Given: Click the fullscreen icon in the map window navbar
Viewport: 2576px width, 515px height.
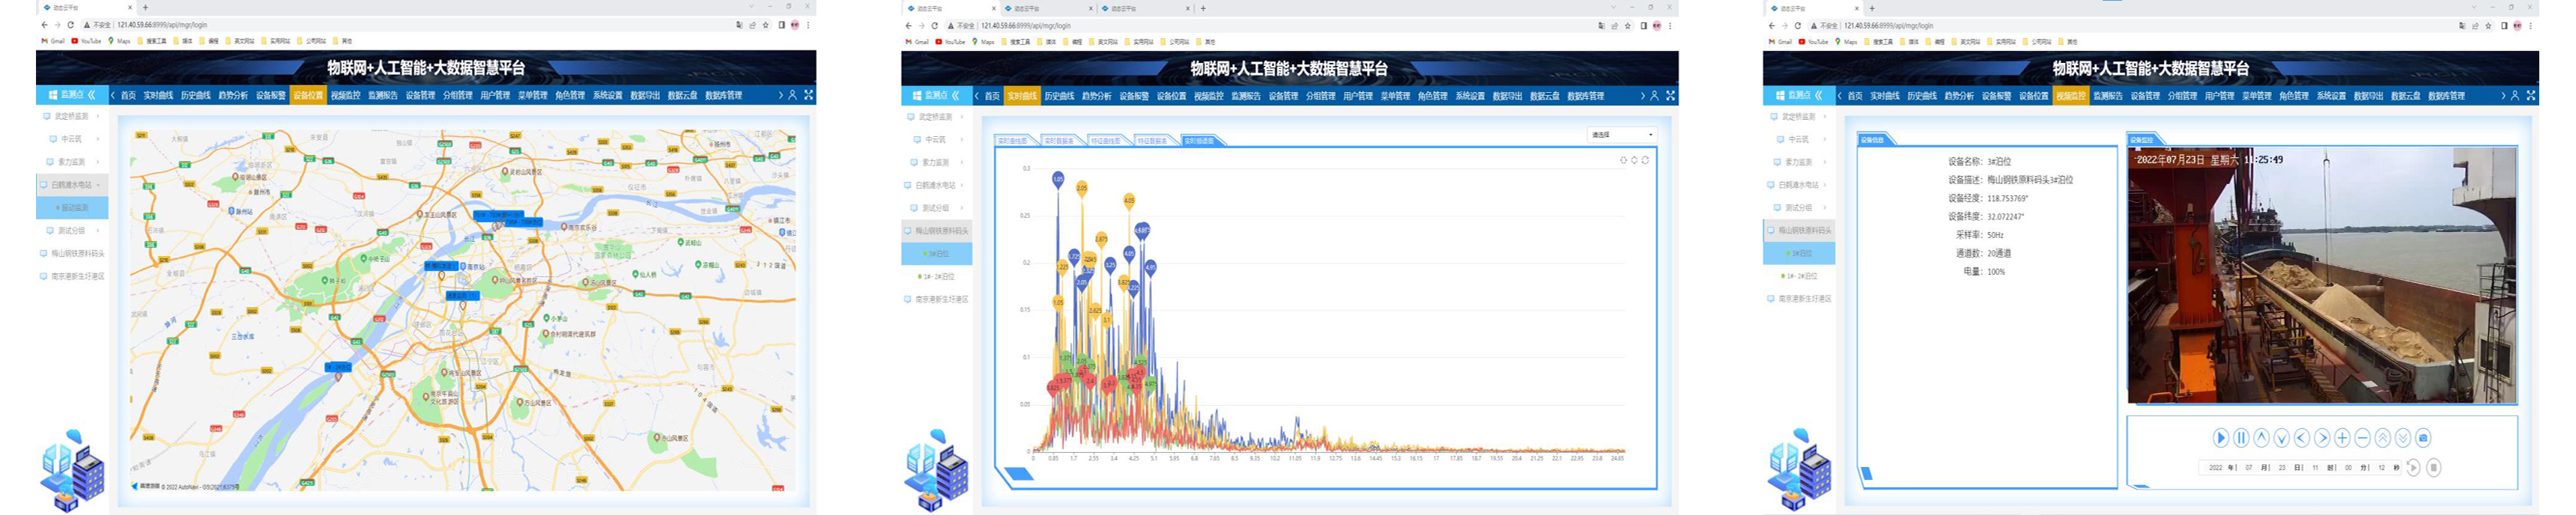Looking at the screenshot, I should pyautogui.click(x=809, y=95).
